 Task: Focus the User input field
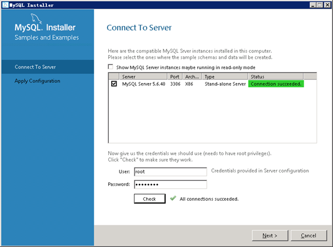coord(170,172)
